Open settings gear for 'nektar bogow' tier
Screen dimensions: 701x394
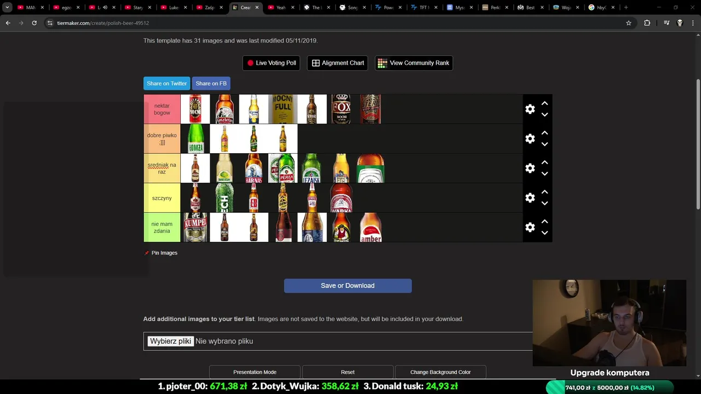tap(530, 109)
